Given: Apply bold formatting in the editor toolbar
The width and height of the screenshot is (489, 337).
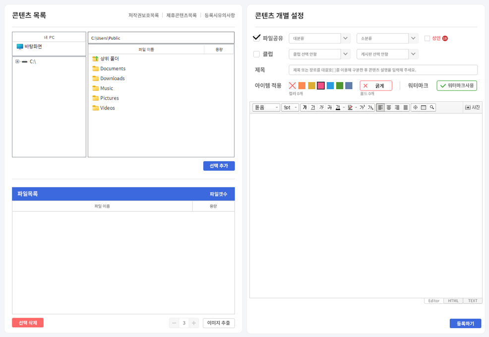Looking at the screenshot, I should coord(305,107).
